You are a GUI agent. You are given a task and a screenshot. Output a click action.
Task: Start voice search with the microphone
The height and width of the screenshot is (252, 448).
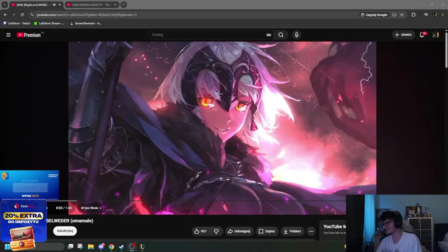pyautogui.click(x=296, y=35)
